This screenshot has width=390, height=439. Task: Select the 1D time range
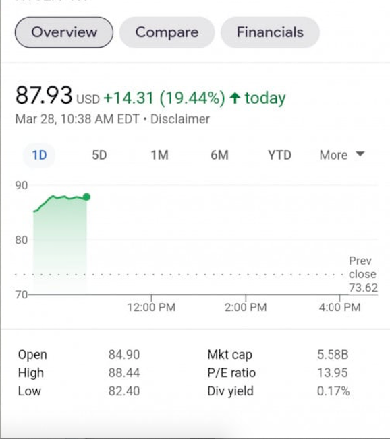(39, 155)
